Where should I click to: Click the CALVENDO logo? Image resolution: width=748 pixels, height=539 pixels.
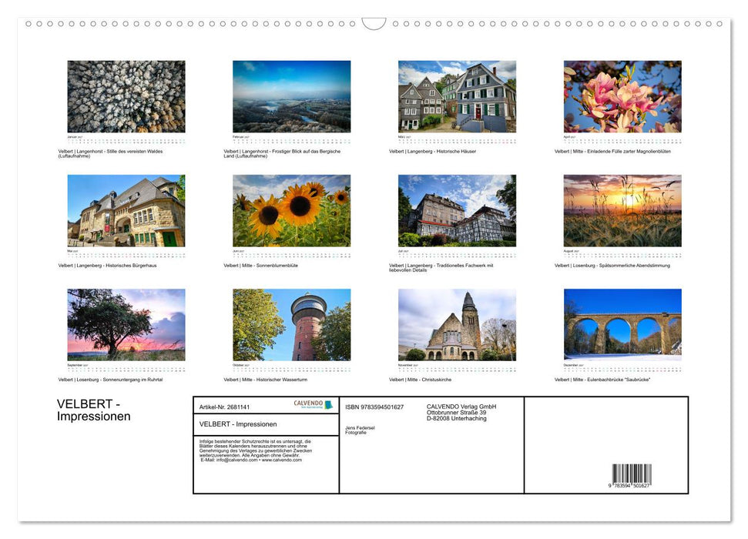point(313,404)
